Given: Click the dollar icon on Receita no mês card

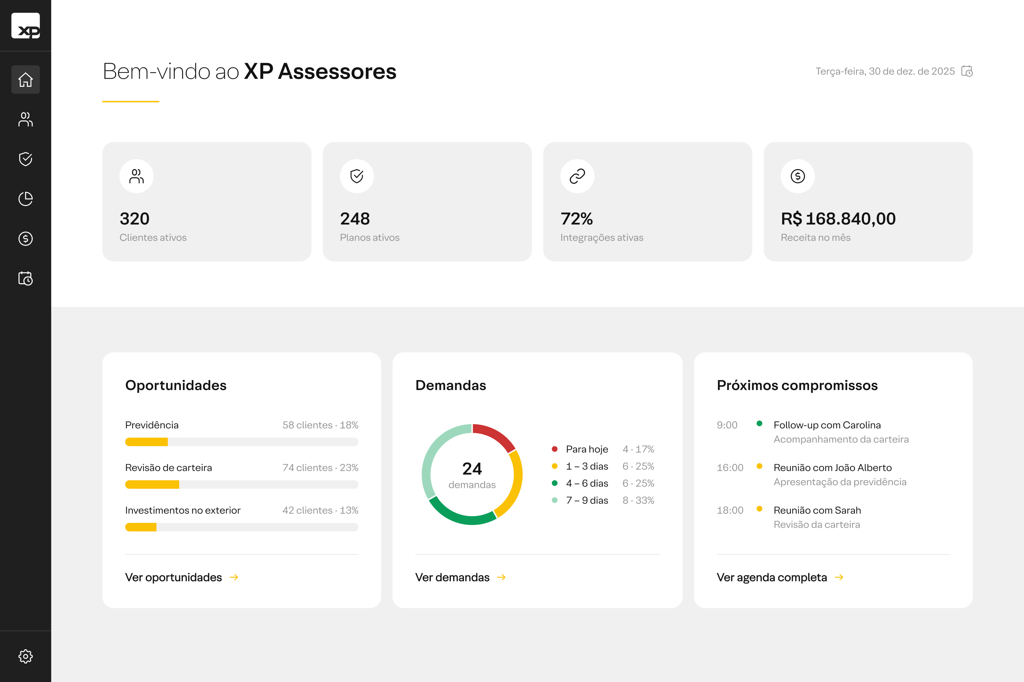Looking at the screenshot, I should click(x=797, y=176).
